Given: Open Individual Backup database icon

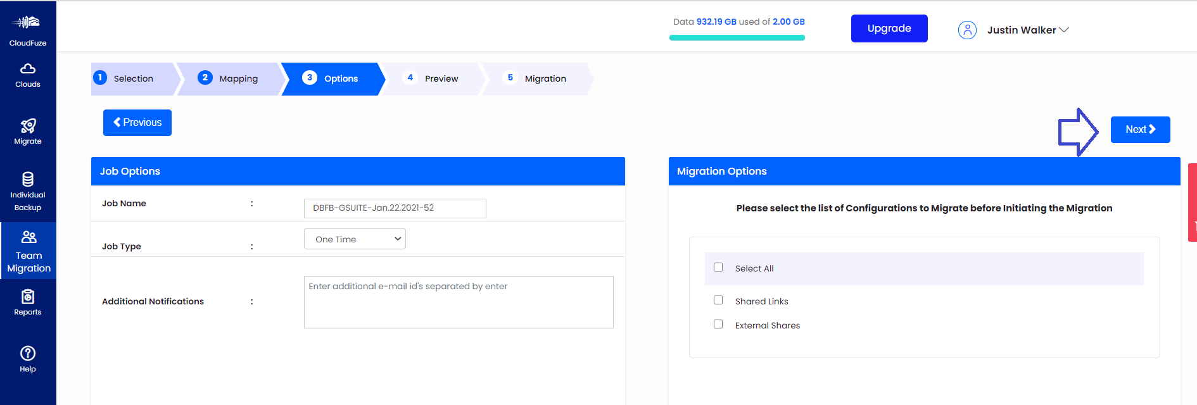Looking at the screenshot, I should tap(28, 179).
